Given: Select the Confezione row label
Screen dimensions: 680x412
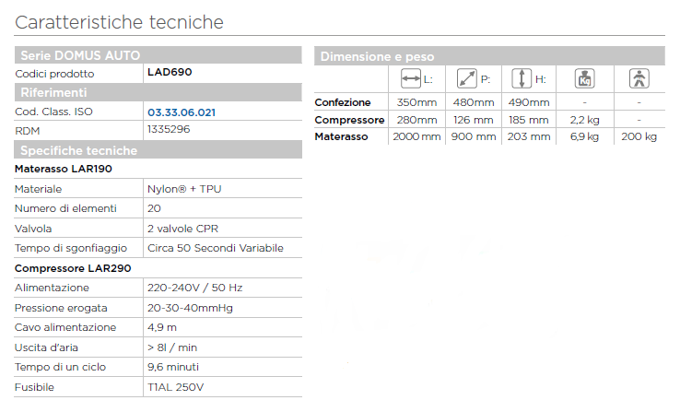Looking at the screenshot, I should 343,102.
